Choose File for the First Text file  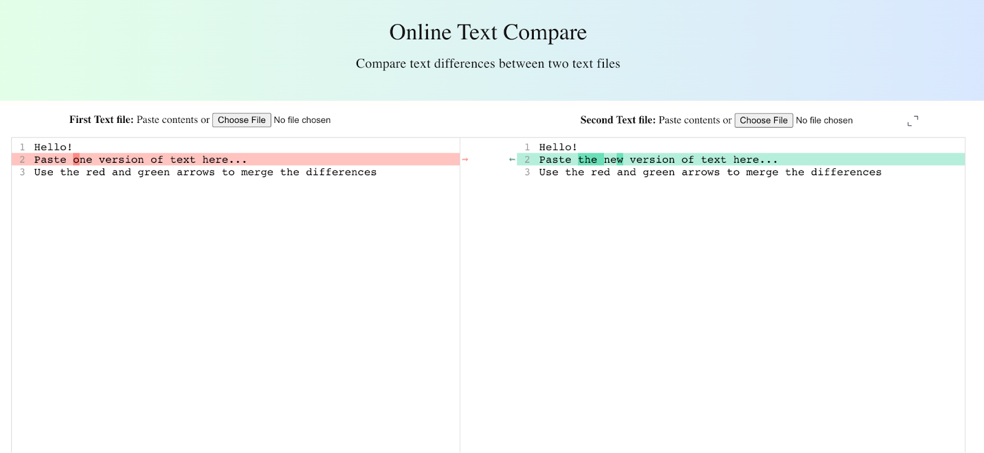pos(242,120)
